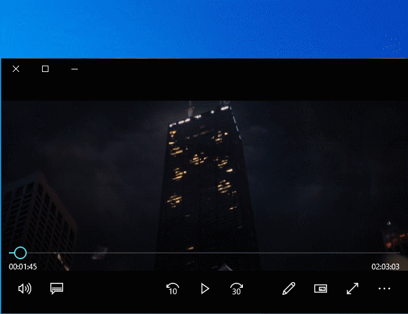
Task: Enter full screen with arrows icon
Action: (x=353, y=289)
